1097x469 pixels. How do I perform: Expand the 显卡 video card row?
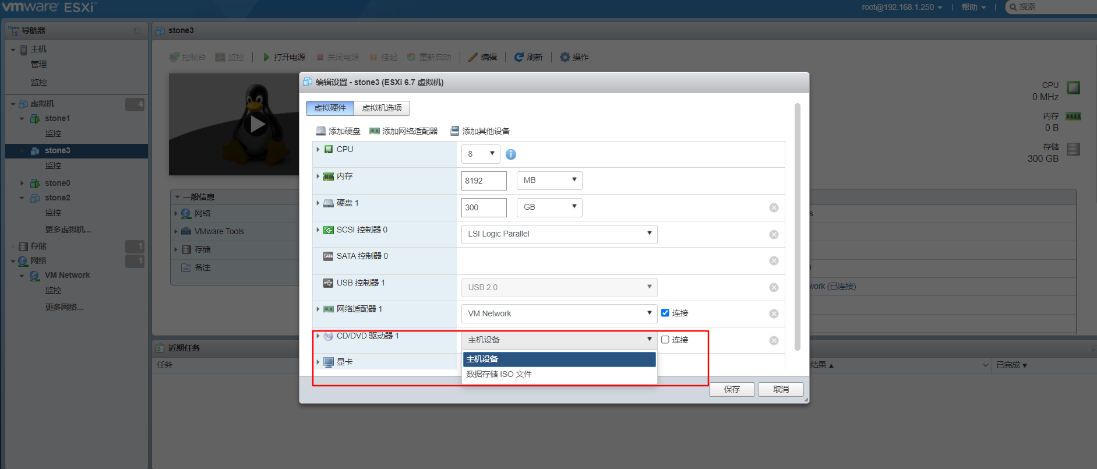tap(318, 362)
